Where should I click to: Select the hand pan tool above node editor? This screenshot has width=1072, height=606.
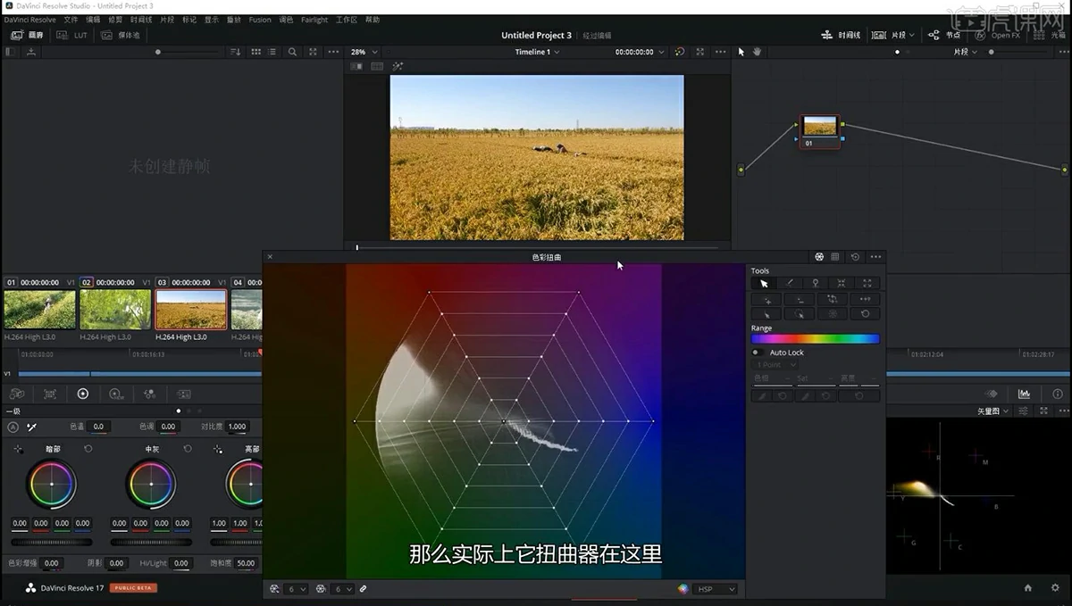point(757,52)
